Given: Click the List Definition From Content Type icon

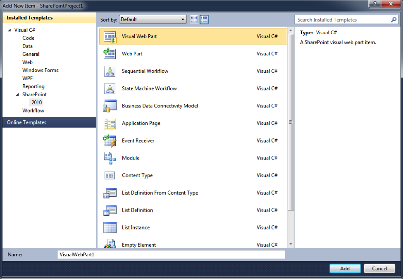Looking at the screenshot, I should point(110,193).
